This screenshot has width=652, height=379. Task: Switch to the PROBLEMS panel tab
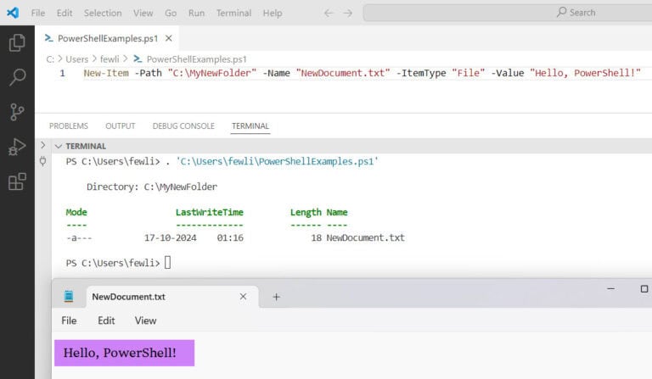tap(69, 125)
